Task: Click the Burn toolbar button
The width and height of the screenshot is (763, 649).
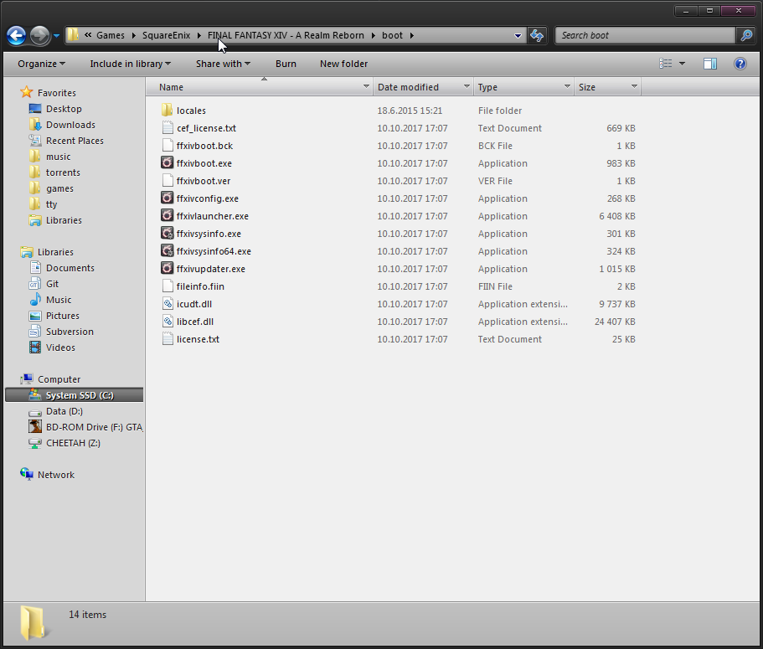Action: [286, 64]
